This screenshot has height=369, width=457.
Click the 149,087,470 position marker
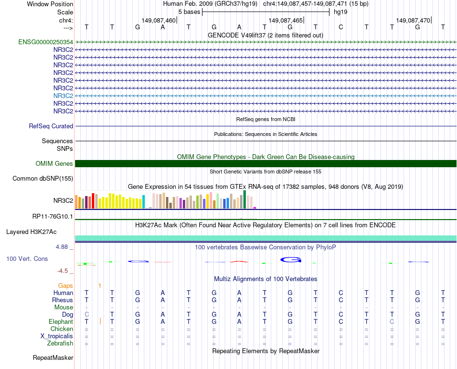click(x=413, y=20)
